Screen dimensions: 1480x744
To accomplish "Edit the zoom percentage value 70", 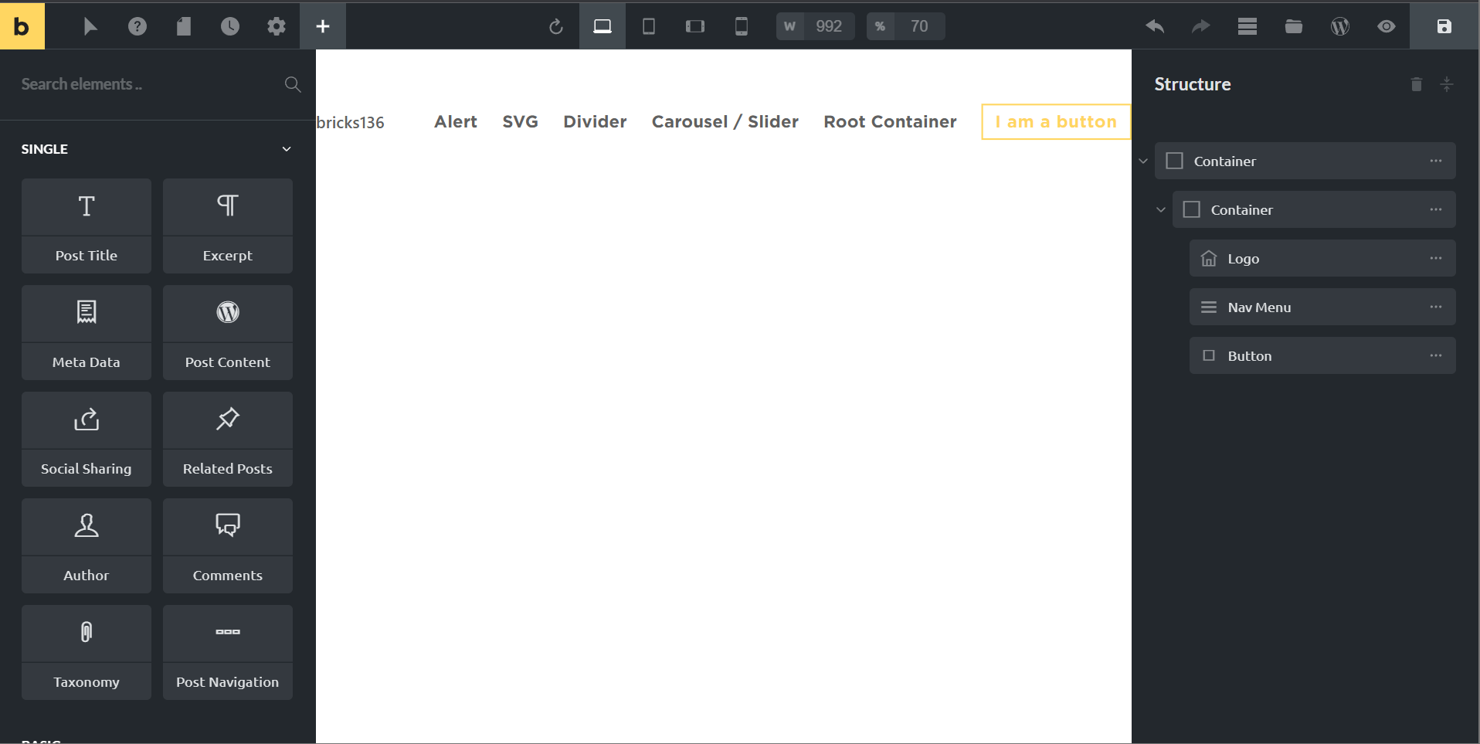I will pos(919,26).
